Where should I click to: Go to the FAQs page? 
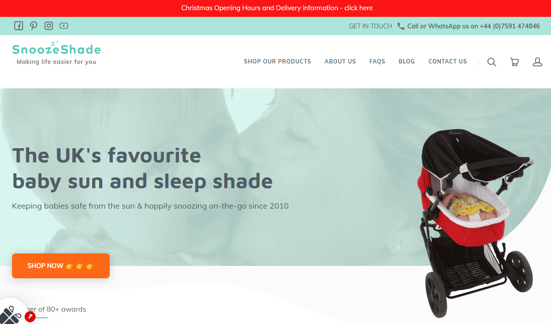(x=377, y=62)
